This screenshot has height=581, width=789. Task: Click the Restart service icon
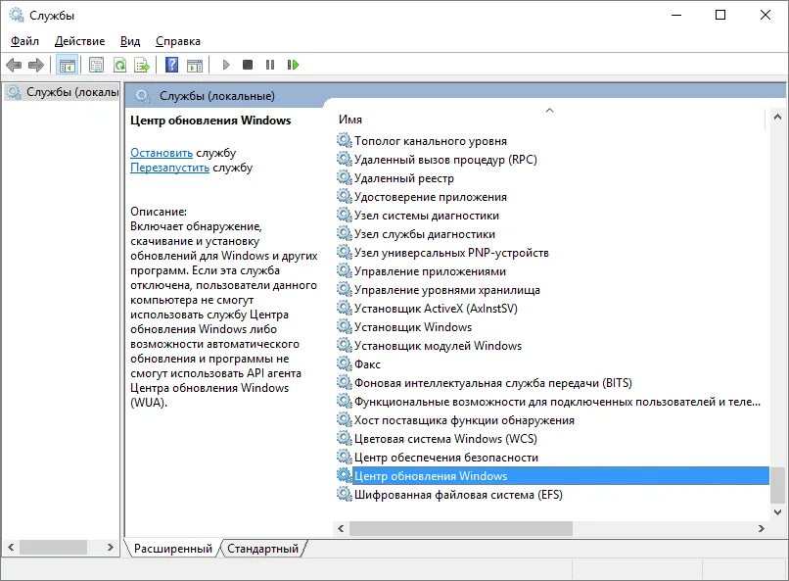[x=293, y=65]
